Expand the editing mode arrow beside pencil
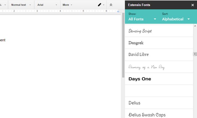197x118 pixels. tap(104, 5)
